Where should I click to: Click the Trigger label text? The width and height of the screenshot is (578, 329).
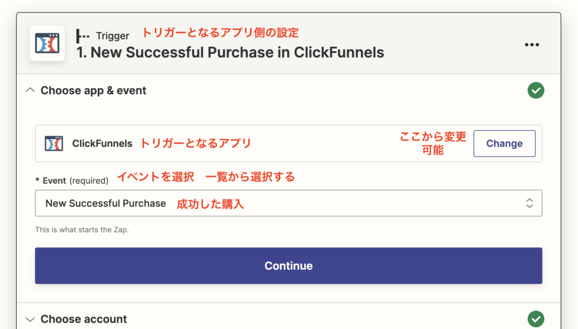(x=112, y=35)
